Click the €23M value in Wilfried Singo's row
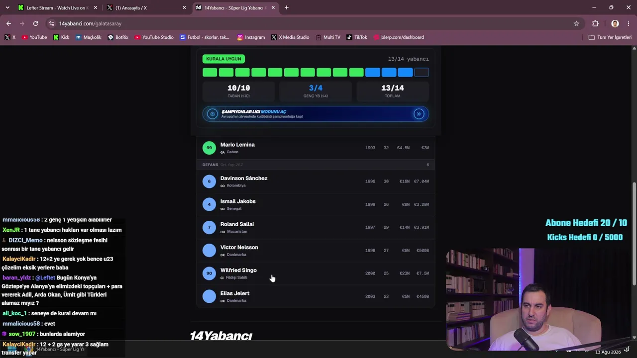 click(x=404, y=273)
